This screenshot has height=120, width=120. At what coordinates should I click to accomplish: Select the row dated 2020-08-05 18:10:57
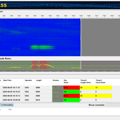coord(56,92)
